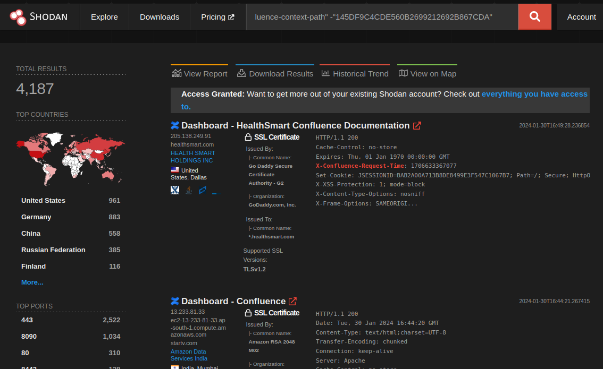The width and height of the screenshot is (603, 369).
Task: Click the United States flag icon on the HealthSmart result
Action: pos(174,170)
